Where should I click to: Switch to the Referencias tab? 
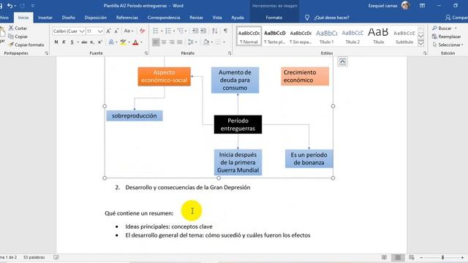(x=127, y=18)
